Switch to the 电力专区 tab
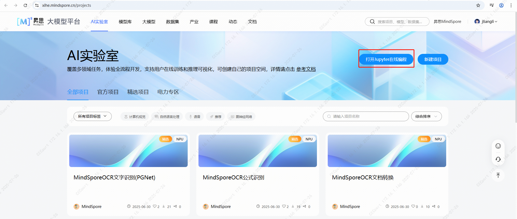This screenshot has width=517, height=219. (x=168, y=92)
